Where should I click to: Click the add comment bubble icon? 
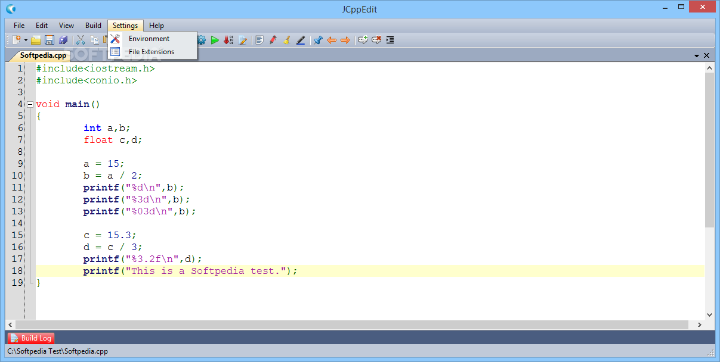click(x=363, y=40)
